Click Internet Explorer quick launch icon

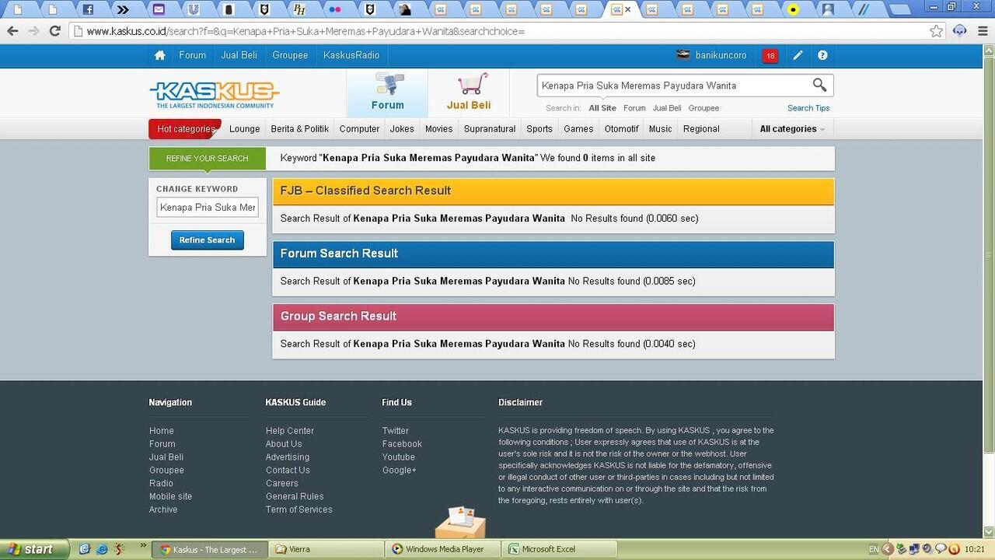click(x=102, y=549)
